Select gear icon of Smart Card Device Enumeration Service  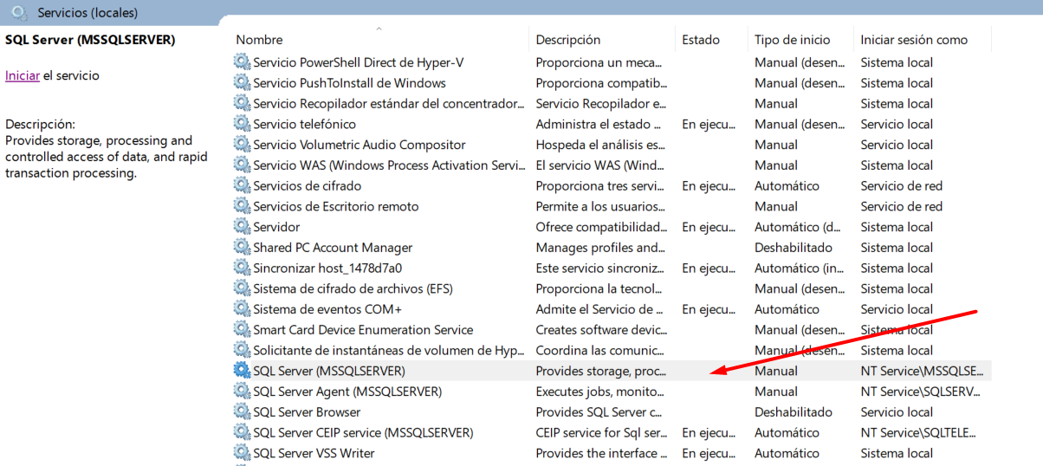tap(242, 330)
